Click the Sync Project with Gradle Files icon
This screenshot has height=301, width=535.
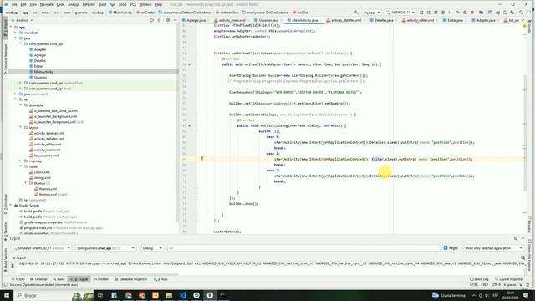pyautogui.click(x=497, y=13)
